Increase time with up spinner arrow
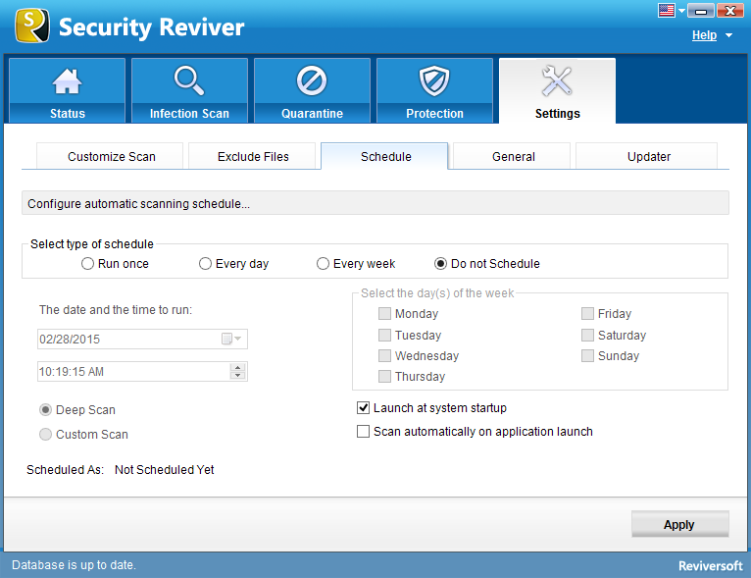The image size is (751, 578). tap(237, 367)
